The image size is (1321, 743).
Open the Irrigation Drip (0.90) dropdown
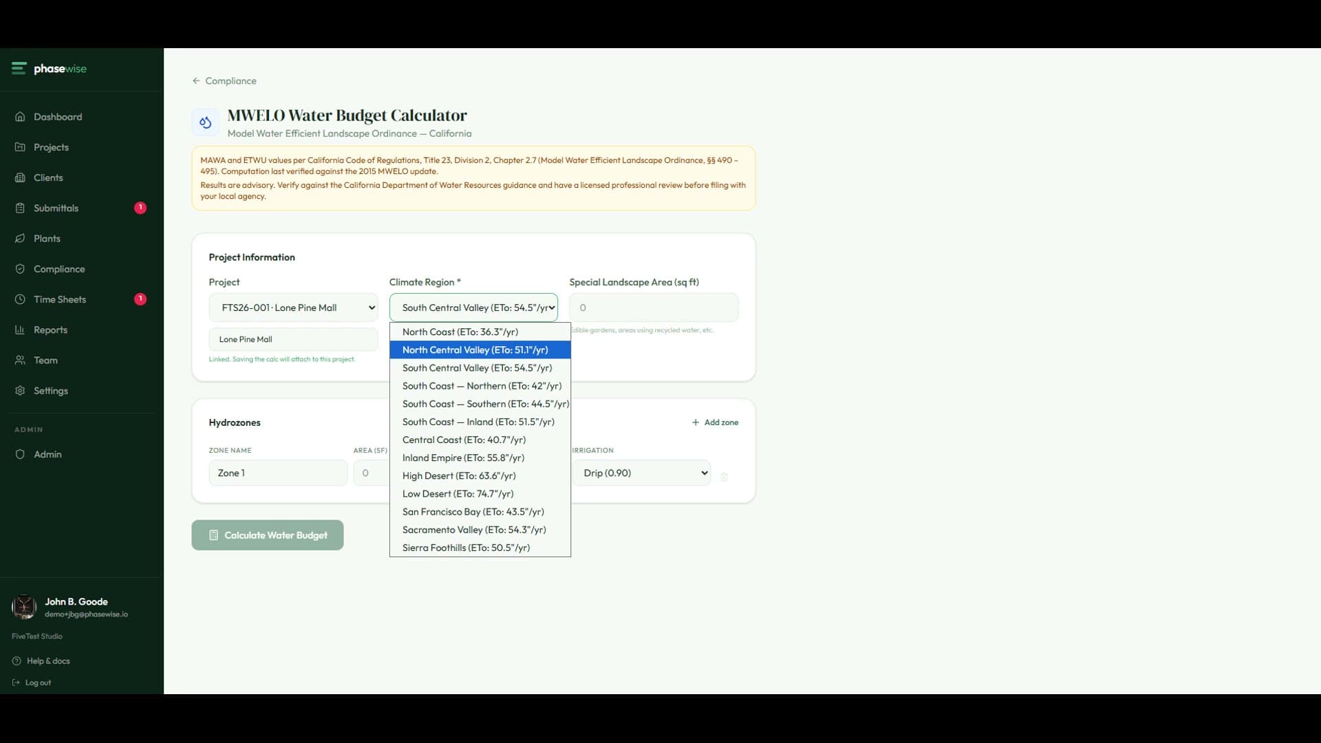(x=642, y=473)
